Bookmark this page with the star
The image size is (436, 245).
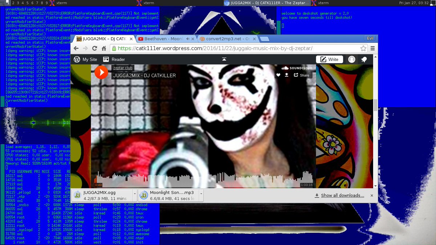(363, 48)
